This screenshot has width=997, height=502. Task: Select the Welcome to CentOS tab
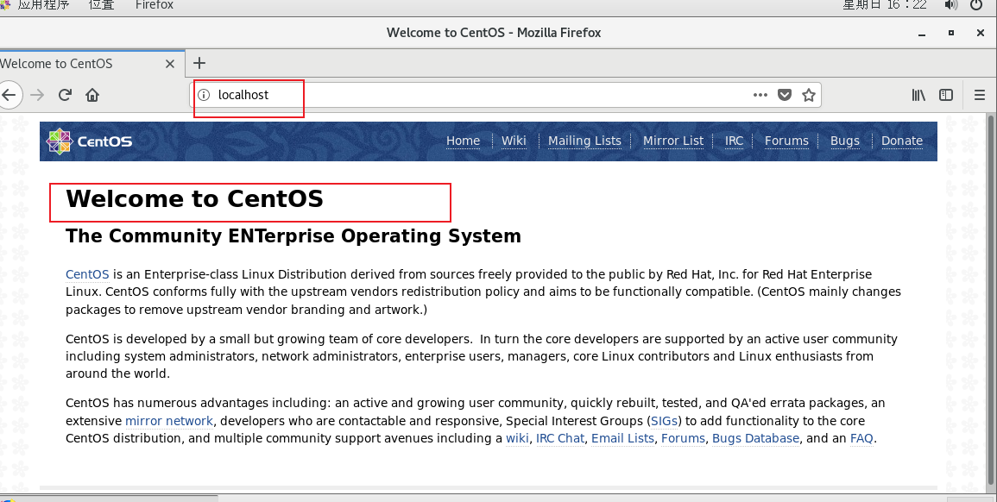tap(92, 64)
